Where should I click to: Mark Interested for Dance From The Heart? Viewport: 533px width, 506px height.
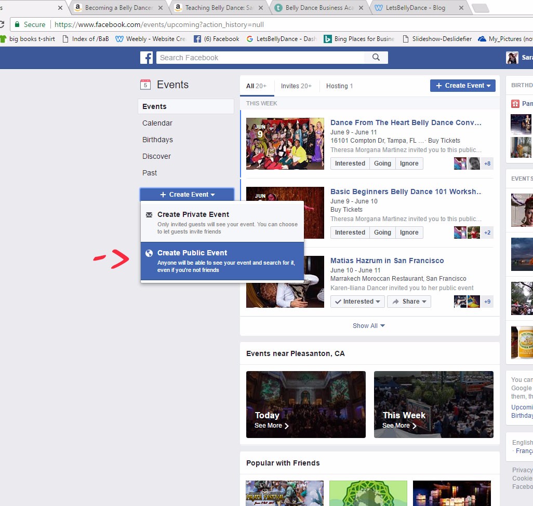tap(350, 163)
